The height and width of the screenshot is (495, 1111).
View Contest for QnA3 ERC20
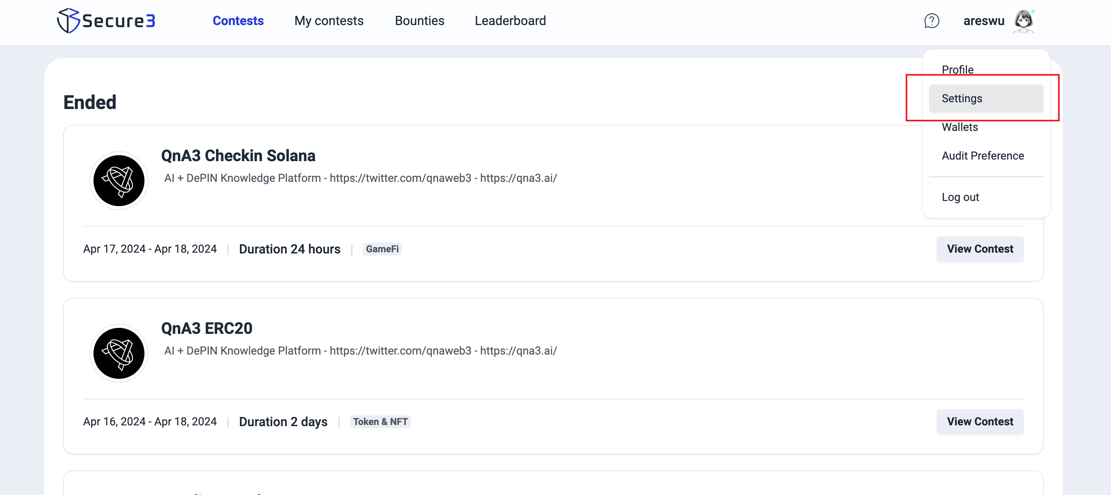point(979,421)
